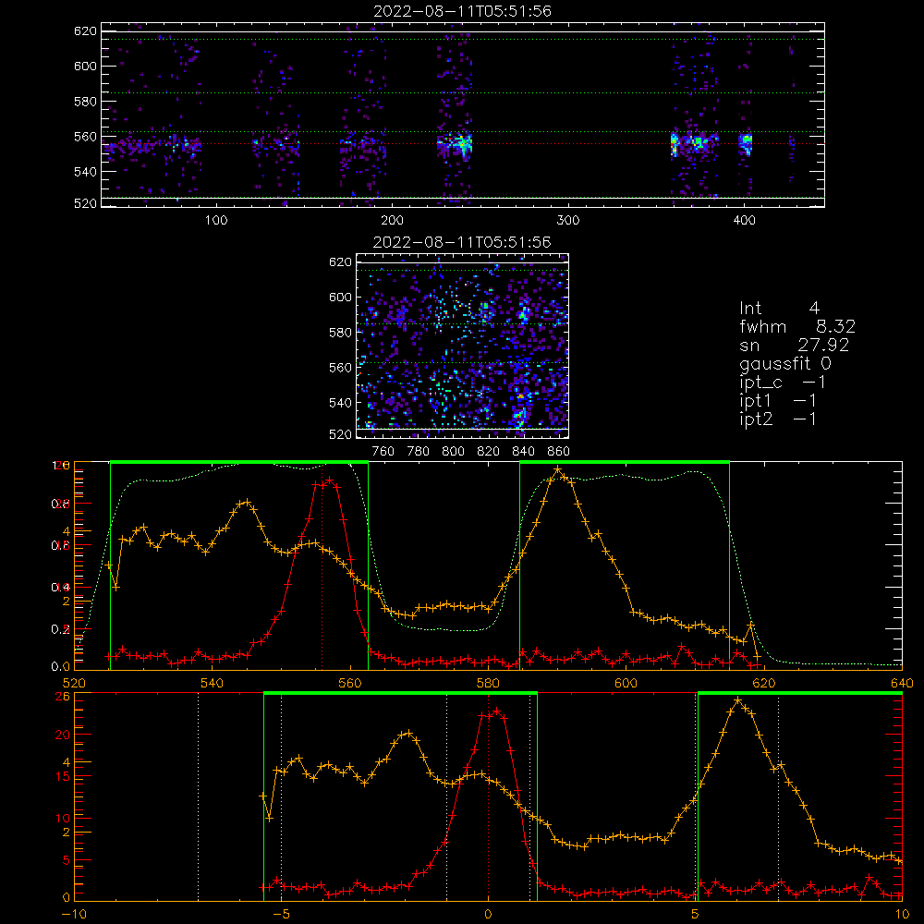Click x-axis label 800 on middle image
This screenshot has width=924, height=924.
[453, 452]
